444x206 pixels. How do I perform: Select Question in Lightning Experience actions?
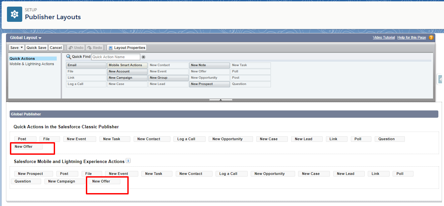coord(26,181)
